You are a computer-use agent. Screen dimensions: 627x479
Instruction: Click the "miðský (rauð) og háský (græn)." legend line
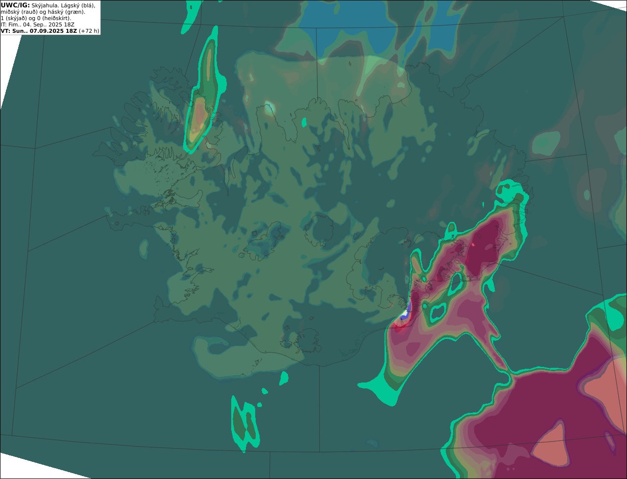tap(43, 11)
